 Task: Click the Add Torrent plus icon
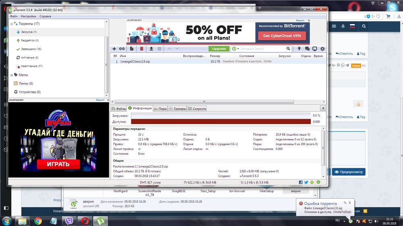pyautogui.click(x=114, y=49)
